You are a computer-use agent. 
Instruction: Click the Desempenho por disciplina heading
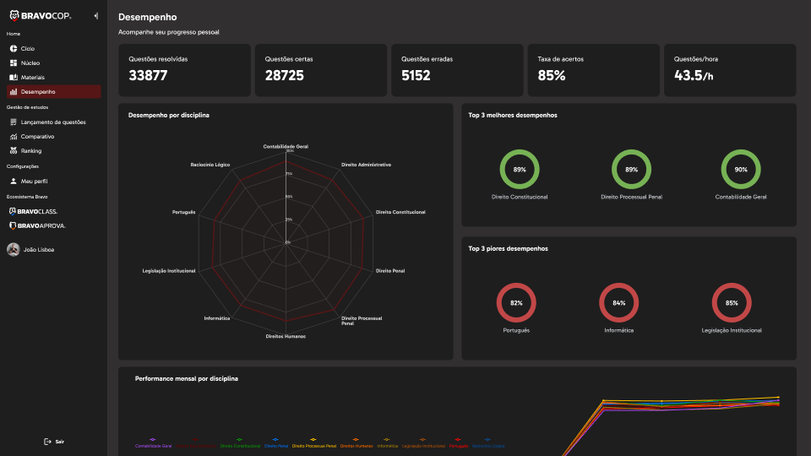tap(169, 116)
